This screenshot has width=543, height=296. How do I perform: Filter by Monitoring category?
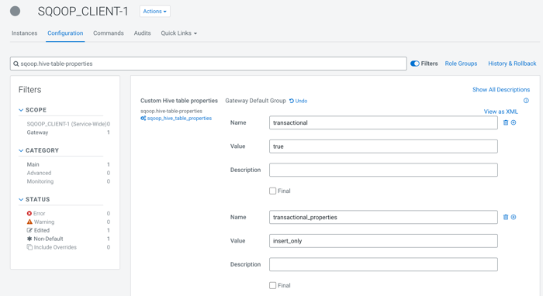40,181
